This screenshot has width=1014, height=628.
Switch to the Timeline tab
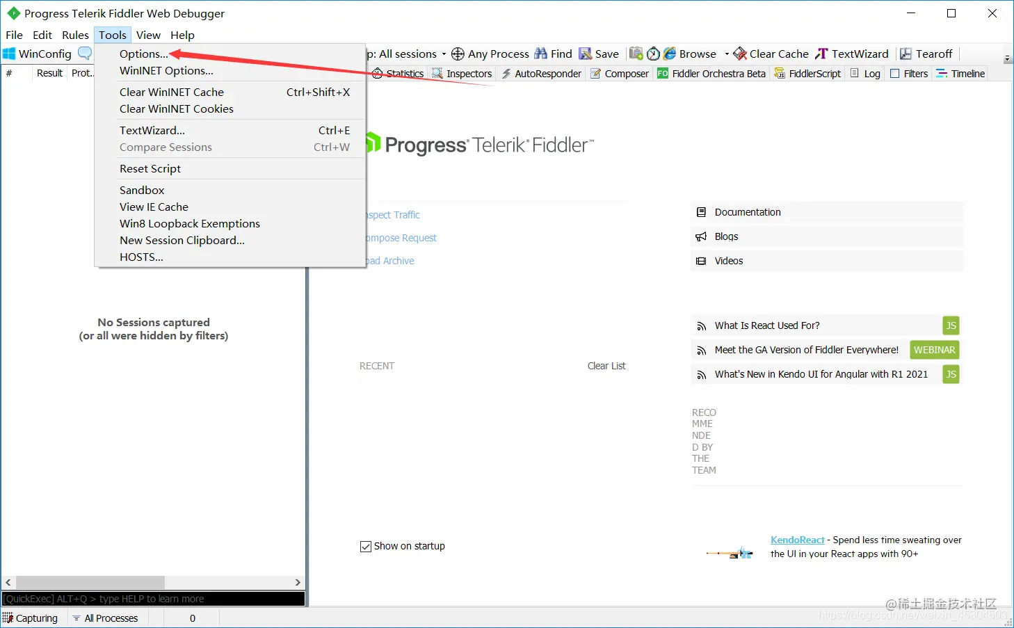[x=960, y=73]
